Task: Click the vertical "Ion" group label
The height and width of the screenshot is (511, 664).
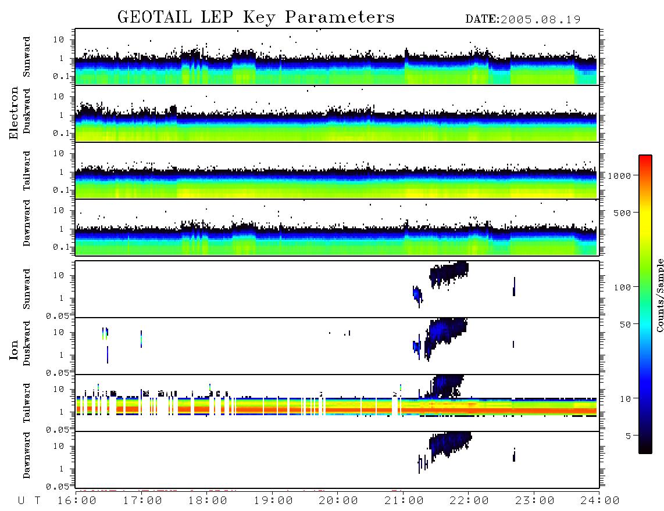Action: click(14, 350)
